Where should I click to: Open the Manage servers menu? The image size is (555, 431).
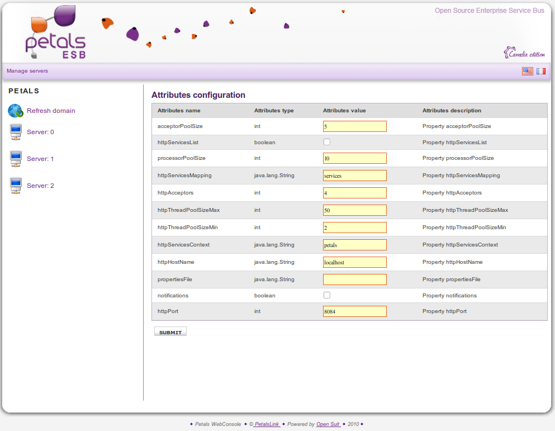tap(27, 71)
